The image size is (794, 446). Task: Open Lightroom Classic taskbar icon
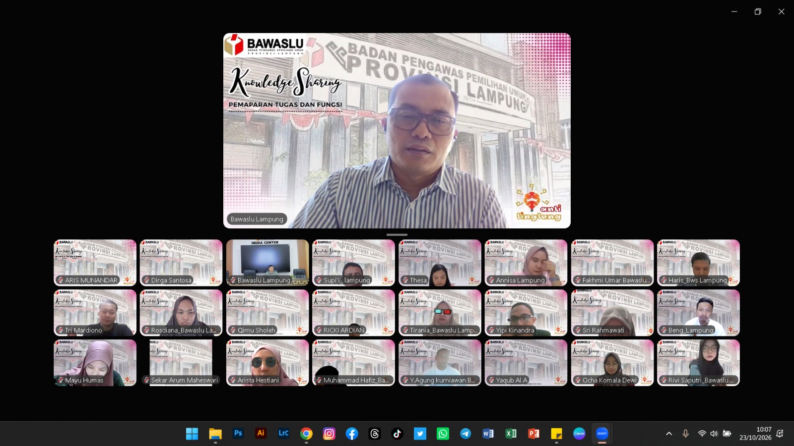283,433
